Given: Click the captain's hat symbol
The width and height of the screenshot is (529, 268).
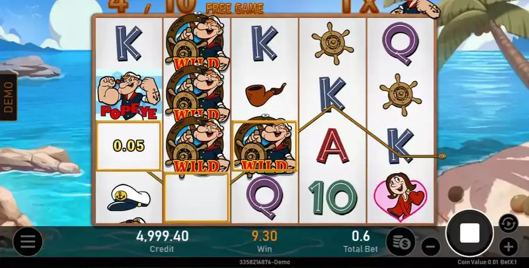Looking at the screenshot, I should pos(129,197).
